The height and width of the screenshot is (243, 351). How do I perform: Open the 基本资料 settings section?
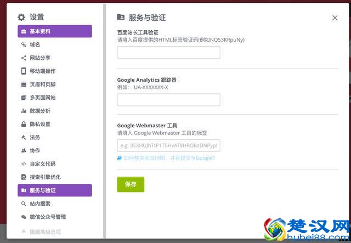point(55,31)
